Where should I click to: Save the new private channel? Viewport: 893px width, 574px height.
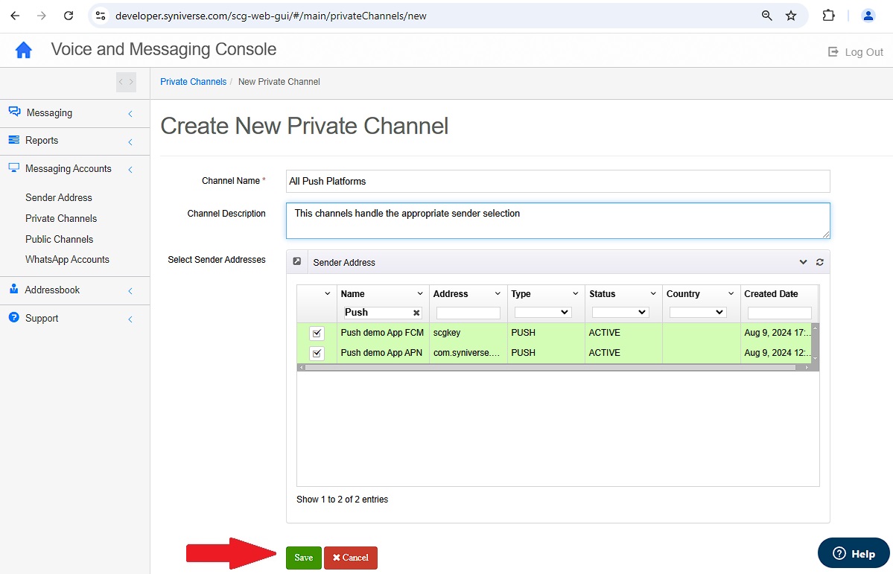coord(304,558)
